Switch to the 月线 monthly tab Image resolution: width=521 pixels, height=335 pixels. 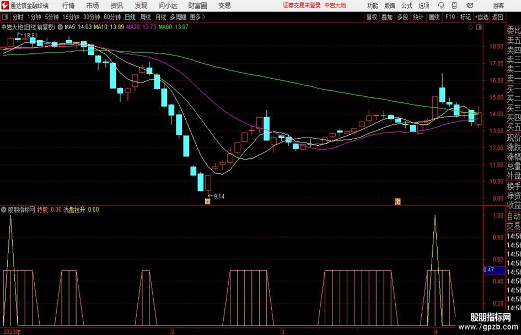161,17
